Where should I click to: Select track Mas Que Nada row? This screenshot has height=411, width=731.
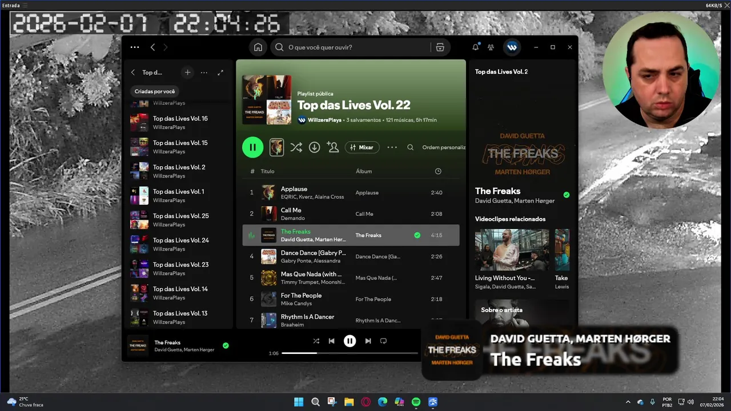point(351,278)
